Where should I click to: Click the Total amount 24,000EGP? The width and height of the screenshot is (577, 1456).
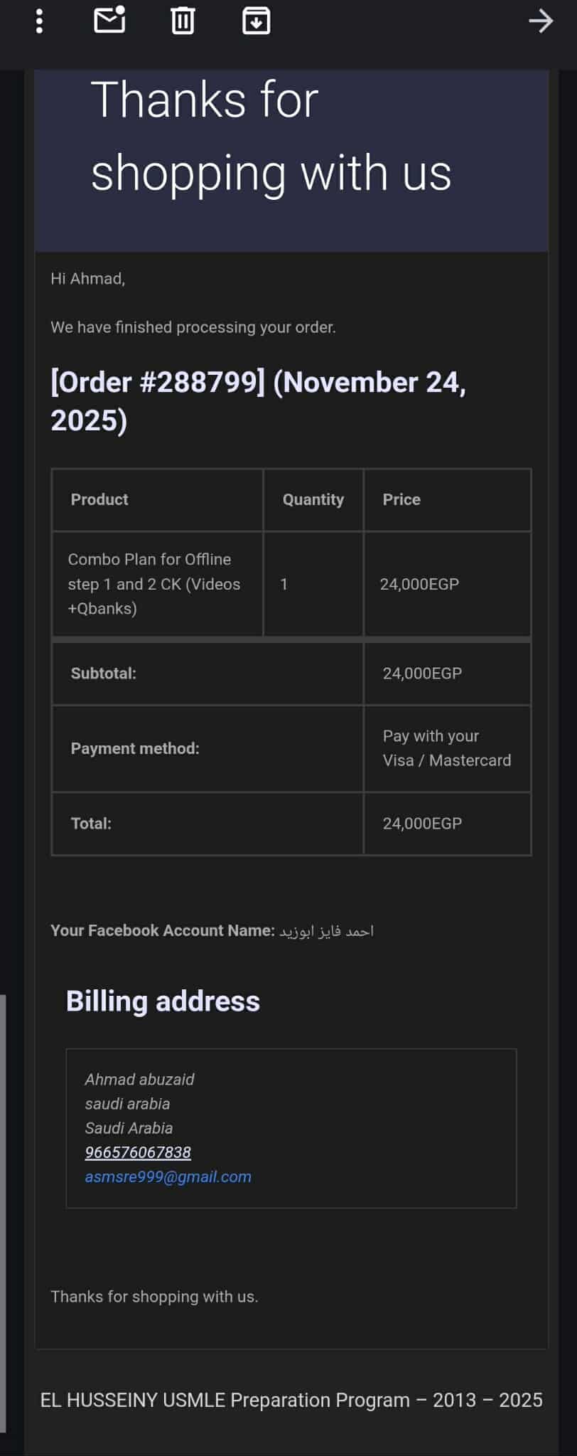tap(422, 823)
